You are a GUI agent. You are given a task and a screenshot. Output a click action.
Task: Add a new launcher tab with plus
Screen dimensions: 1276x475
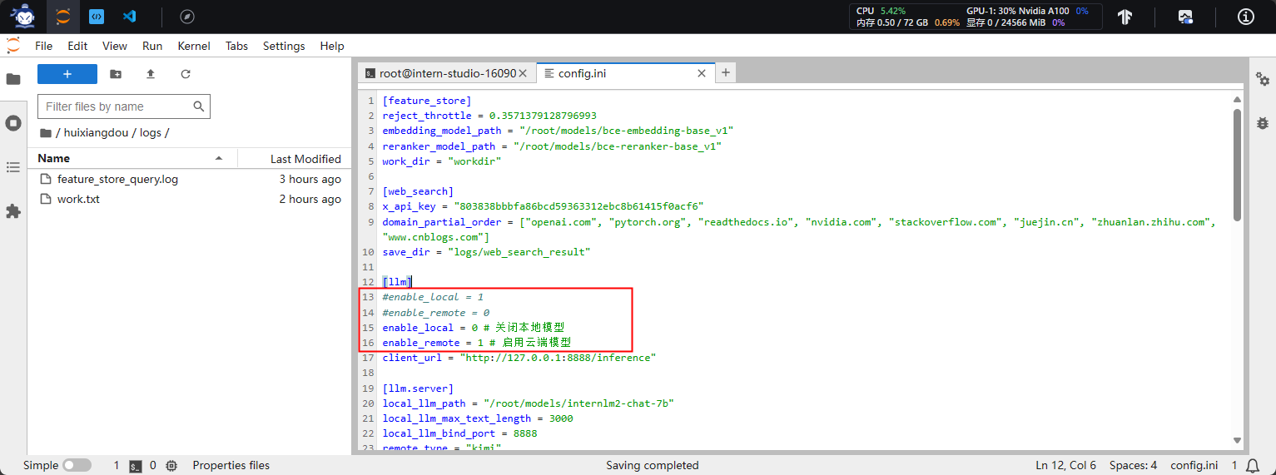[726, 73]
